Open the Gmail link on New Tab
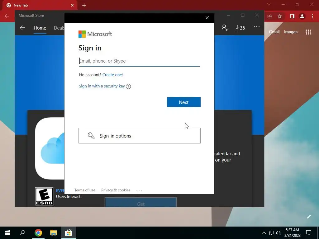319x239 pixels. pos(274,32)
